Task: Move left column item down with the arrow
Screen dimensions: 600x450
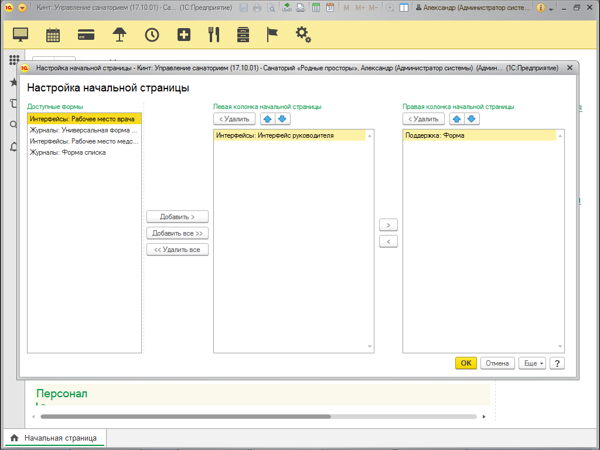Action: click(282, 119)
